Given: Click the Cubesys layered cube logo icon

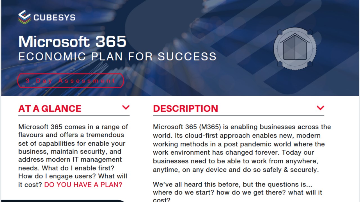Looking at the screenshot, I should [24, 17].
